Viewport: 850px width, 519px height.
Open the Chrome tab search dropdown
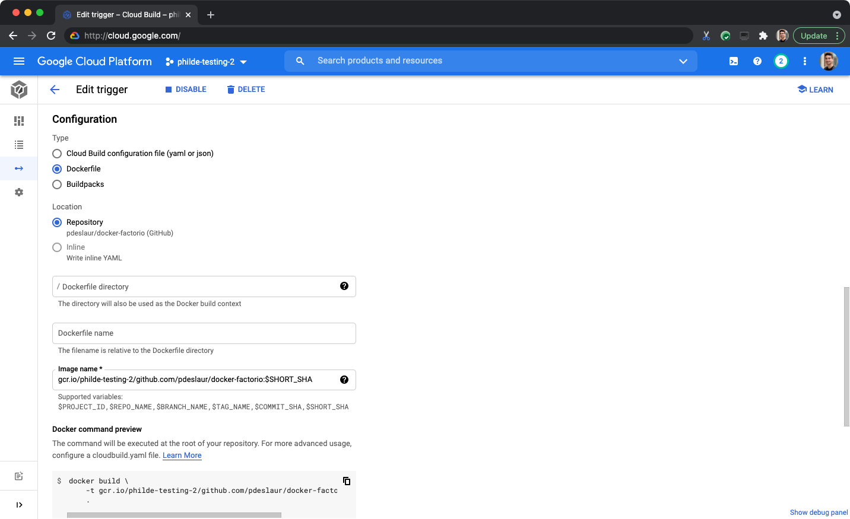pyautogui.click(x=837, y=15)
